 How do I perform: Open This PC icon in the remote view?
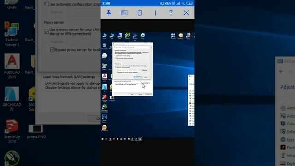click(x=105, y=36)
